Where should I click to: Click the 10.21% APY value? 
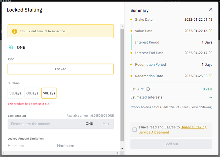206,89
